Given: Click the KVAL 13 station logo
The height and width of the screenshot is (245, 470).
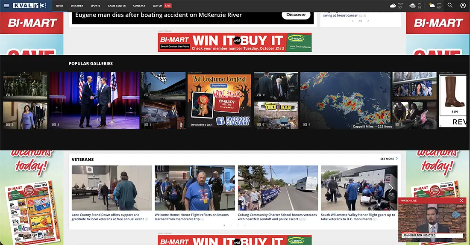Looking at the screenshot, I should tap(29, 6).
